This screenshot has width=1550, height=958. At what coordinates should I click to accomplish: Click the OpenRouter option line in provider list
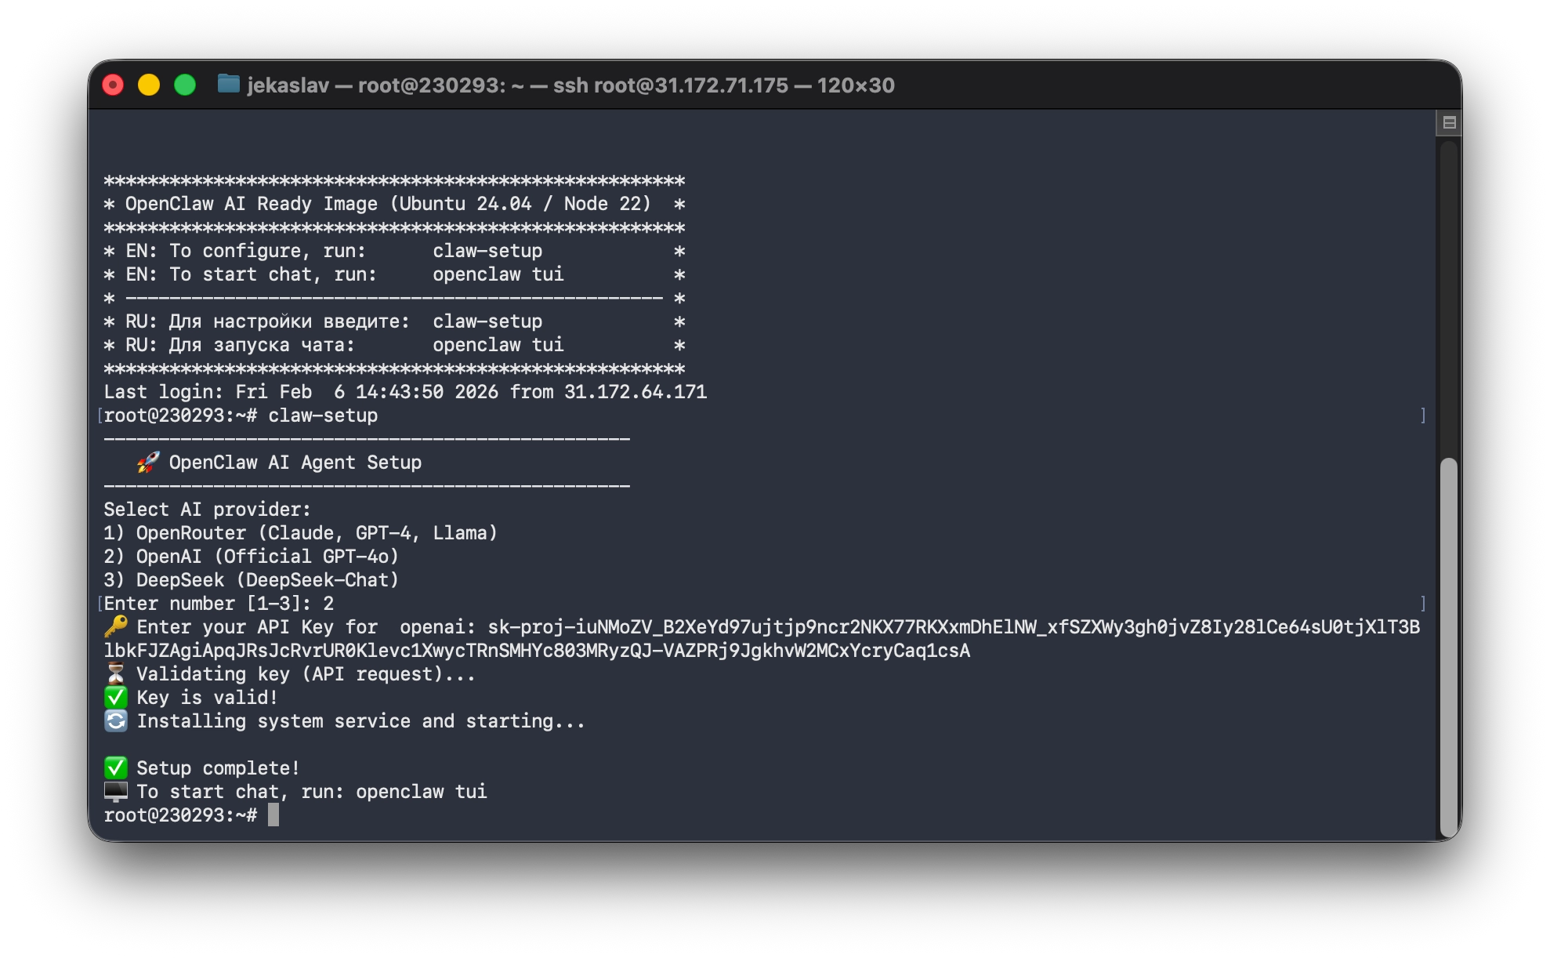[x=300, y=533]
